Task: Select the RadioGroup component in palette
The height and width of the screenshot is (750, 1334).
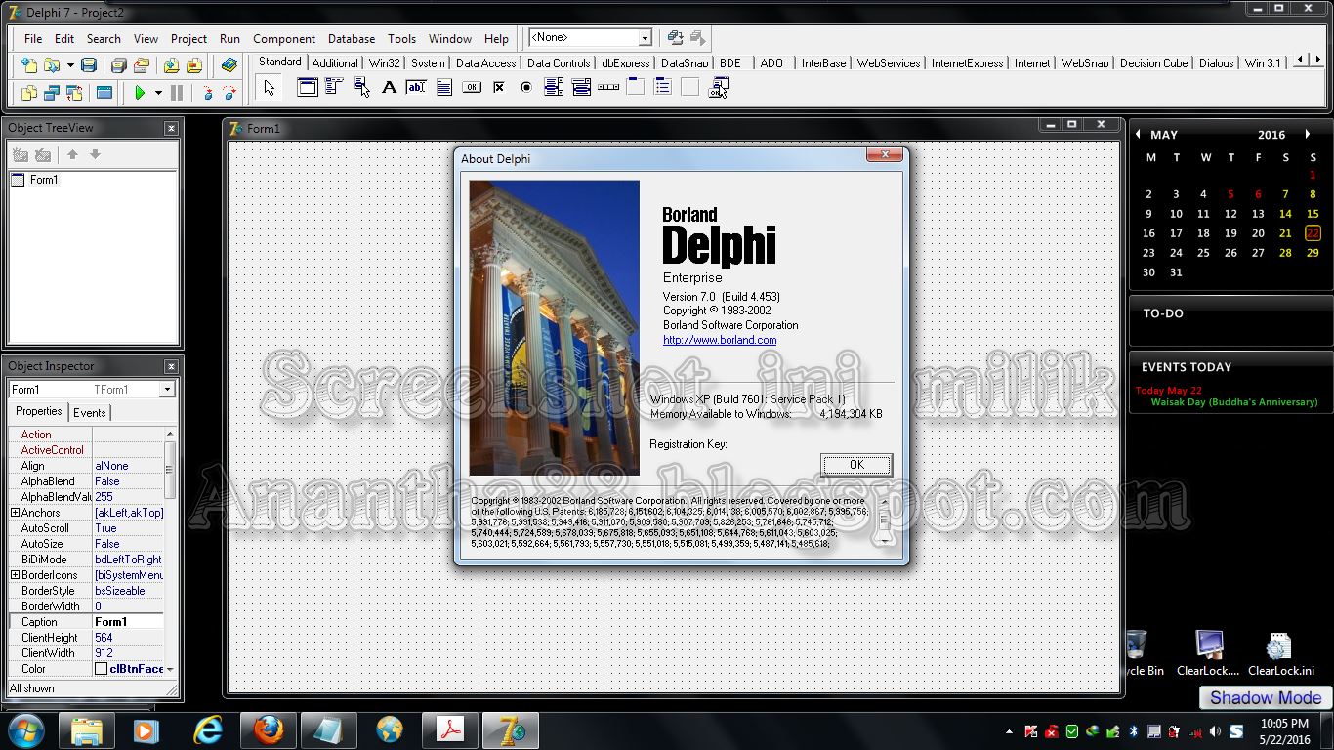Action: pyautogui.click(x=662, y=87)
